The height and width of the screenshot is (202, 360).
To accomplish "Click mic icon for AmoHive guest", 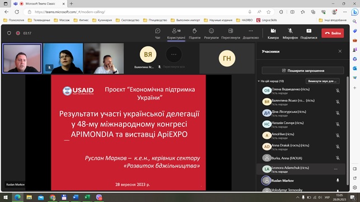I will [338, 135].
